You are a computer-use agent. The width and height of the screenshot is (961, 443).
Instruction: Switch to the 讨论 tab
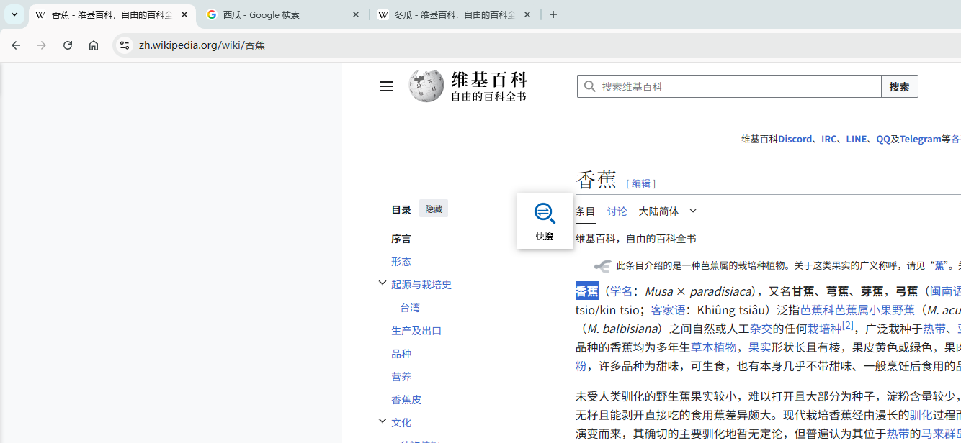click(617, 211)
